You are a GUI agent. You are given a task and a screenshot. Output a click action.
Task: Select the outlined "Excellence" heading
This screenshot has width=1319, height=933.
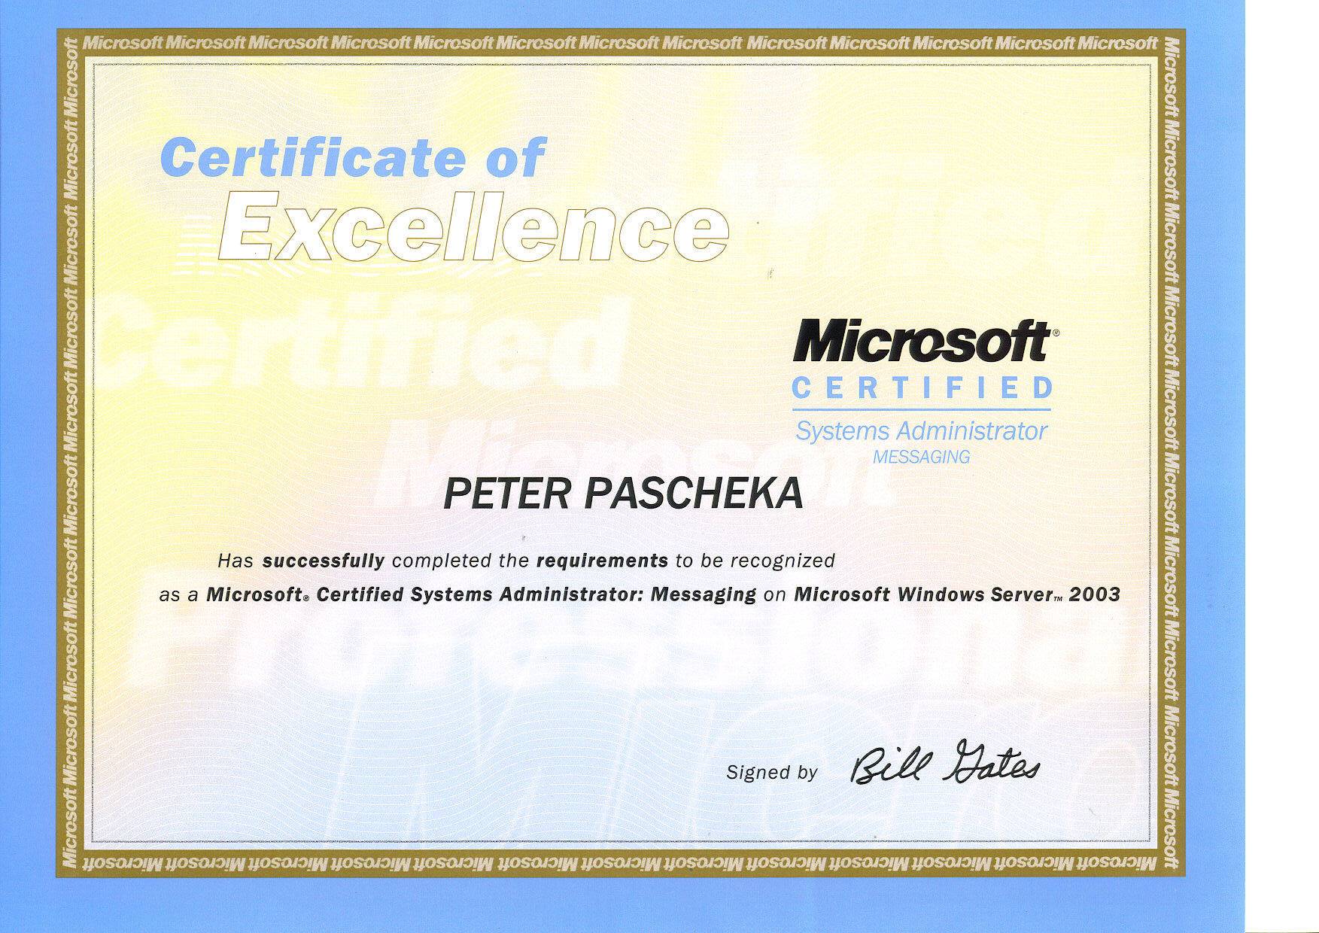[x=473, y=226]
